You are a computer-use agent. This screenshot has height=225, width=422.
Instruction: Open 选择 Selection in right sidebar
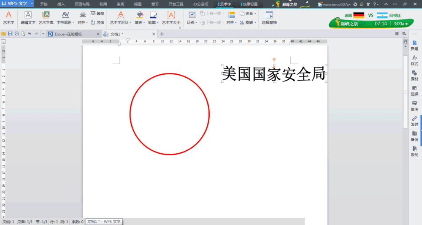(414, 91)
